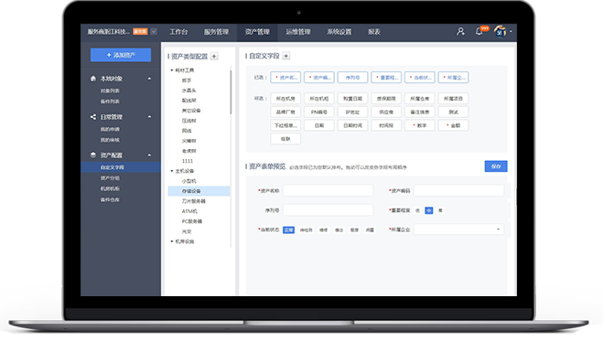This screenshot has width=603, height=341.
Task: Open the user profile icon in header
Action: click(x=460, y=31)
